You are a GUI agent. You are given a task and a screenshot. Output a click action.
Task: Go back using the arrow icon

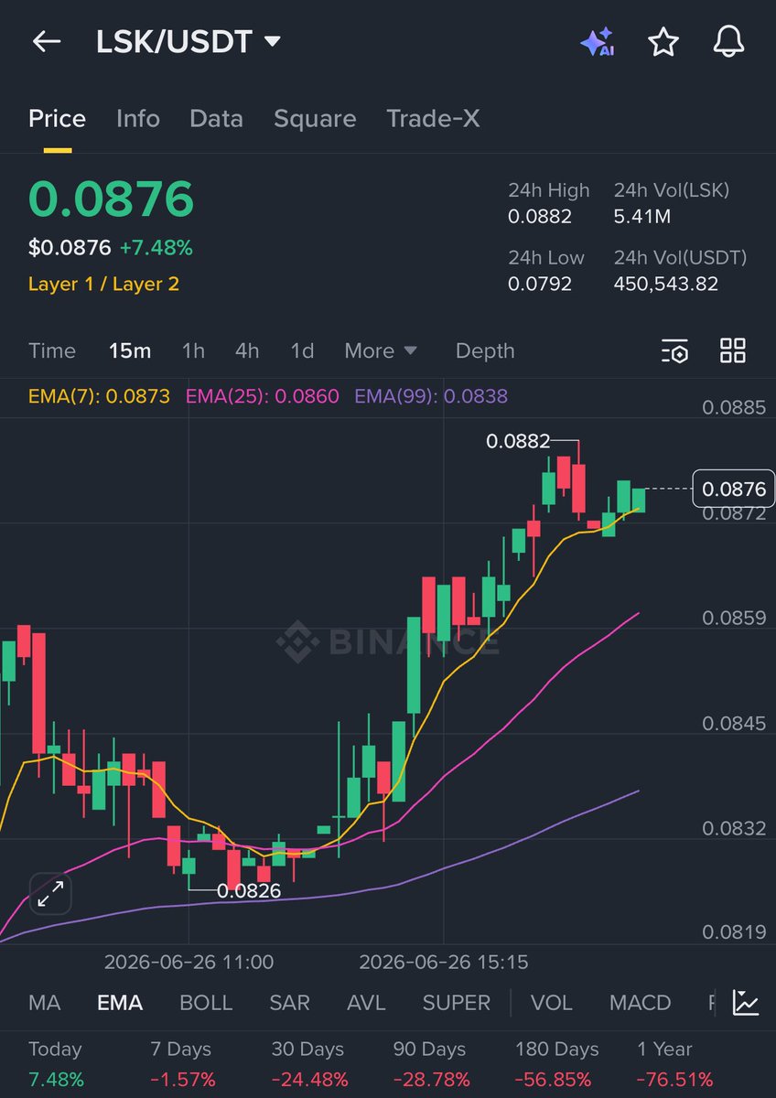(46, 42)
